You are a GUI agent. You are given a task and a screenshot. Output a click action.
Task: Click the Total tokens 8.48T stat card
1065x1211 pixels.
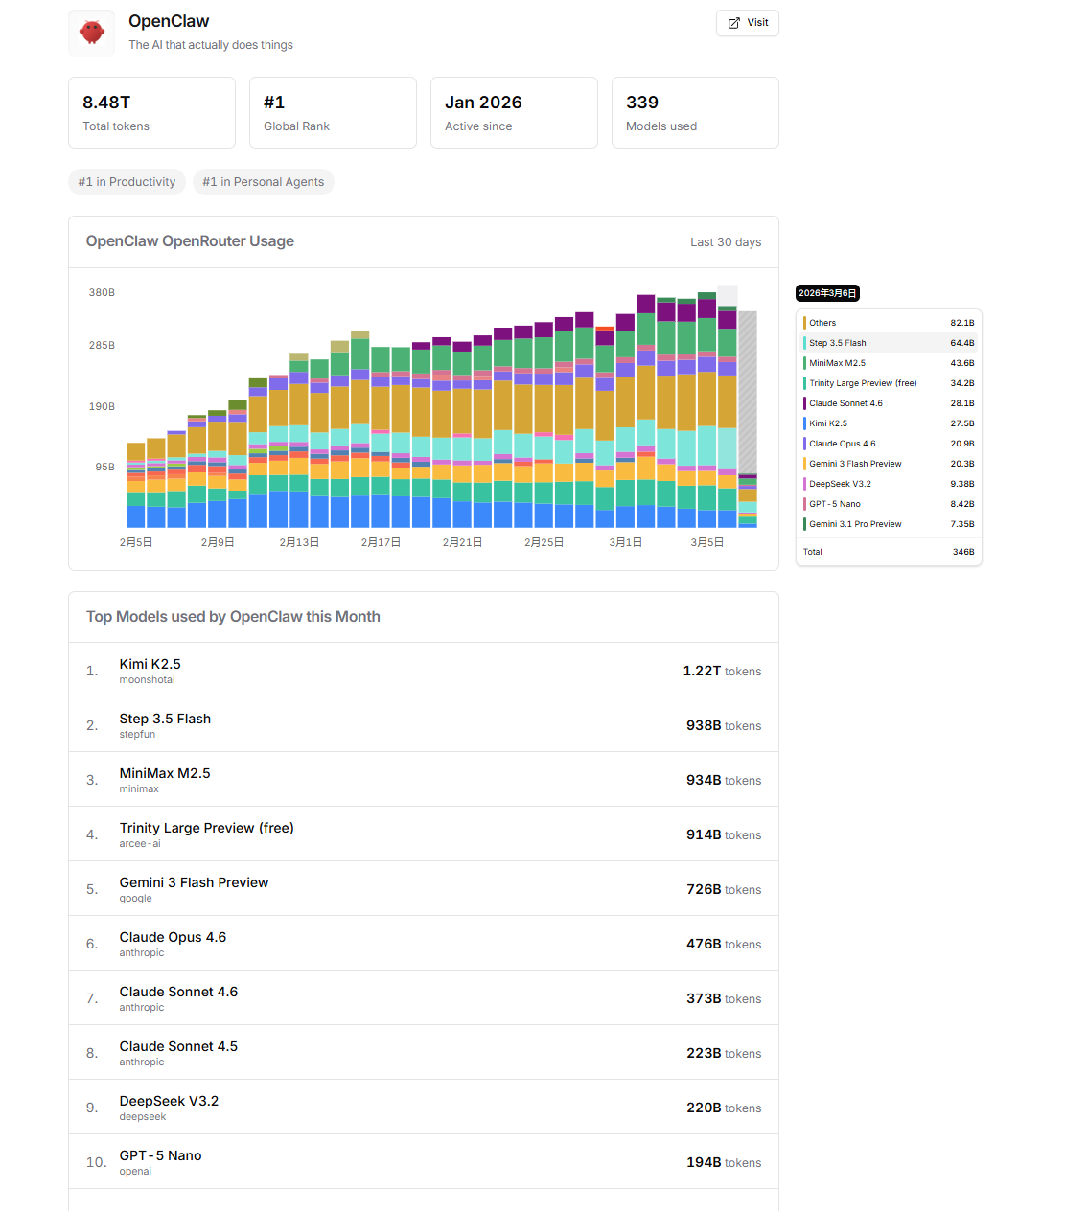coord(151,113)
